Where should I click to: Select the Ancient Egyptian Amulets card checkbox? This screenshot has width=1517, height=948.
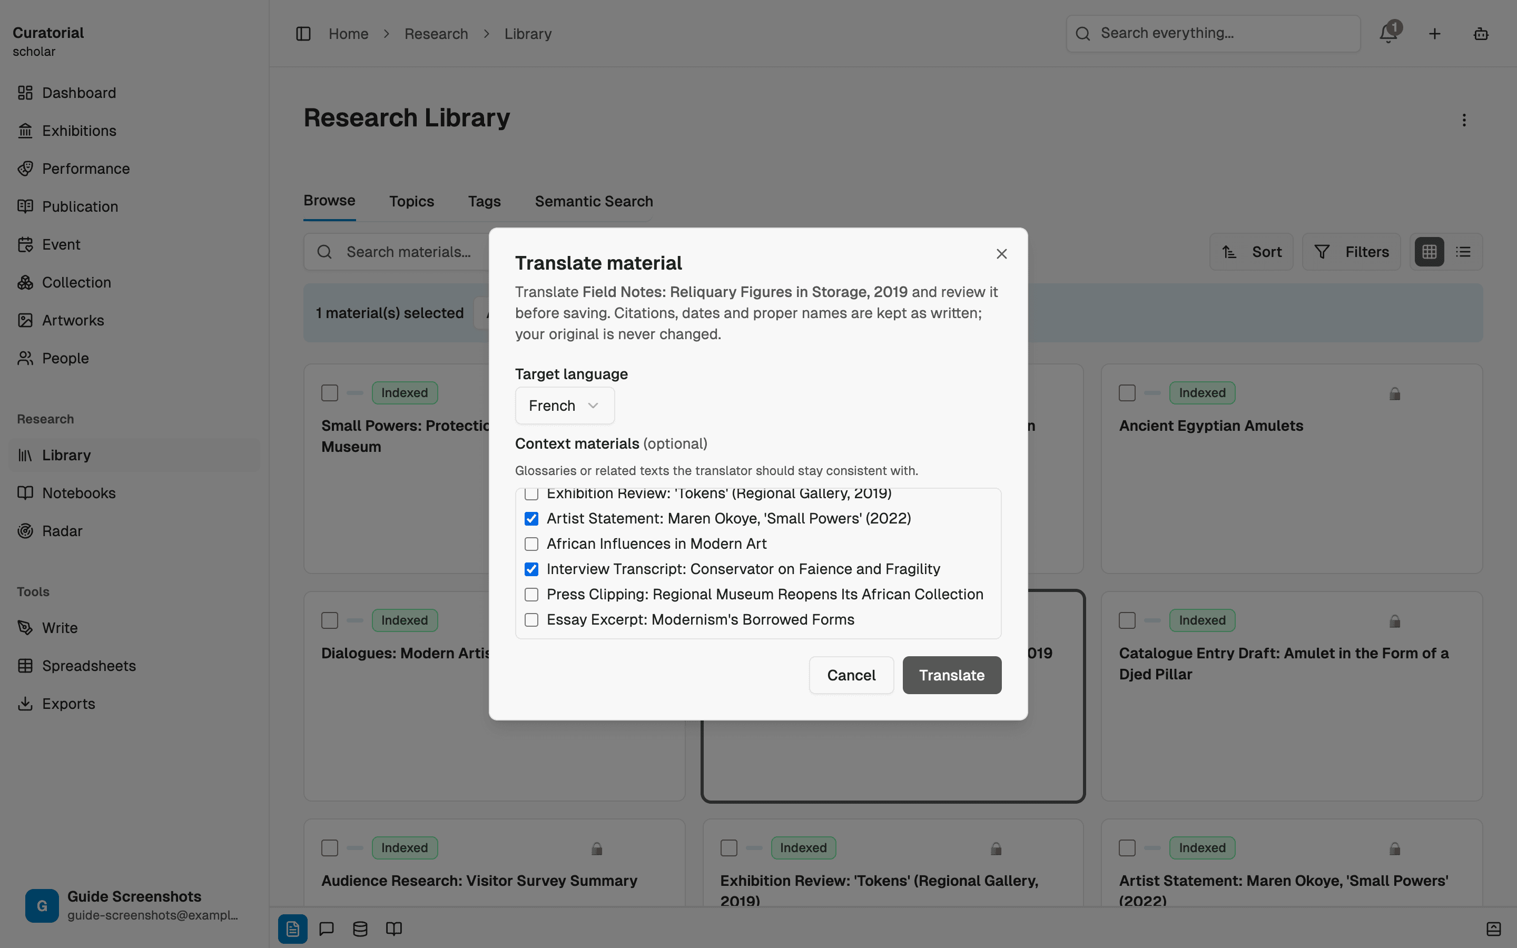click(x=1127, y=393)
